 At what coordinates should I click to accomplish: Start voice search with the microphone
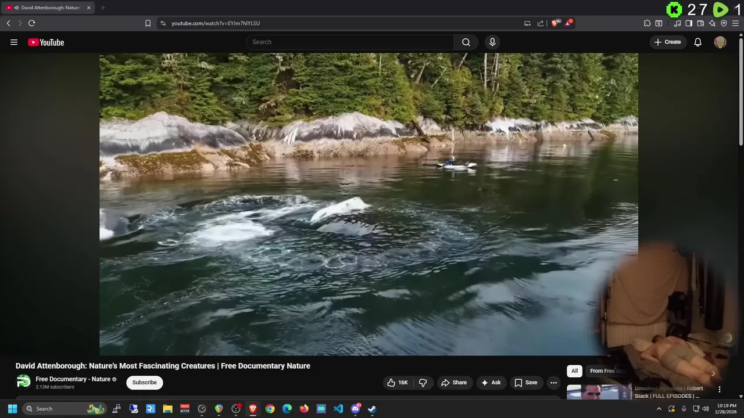[492, 42]
